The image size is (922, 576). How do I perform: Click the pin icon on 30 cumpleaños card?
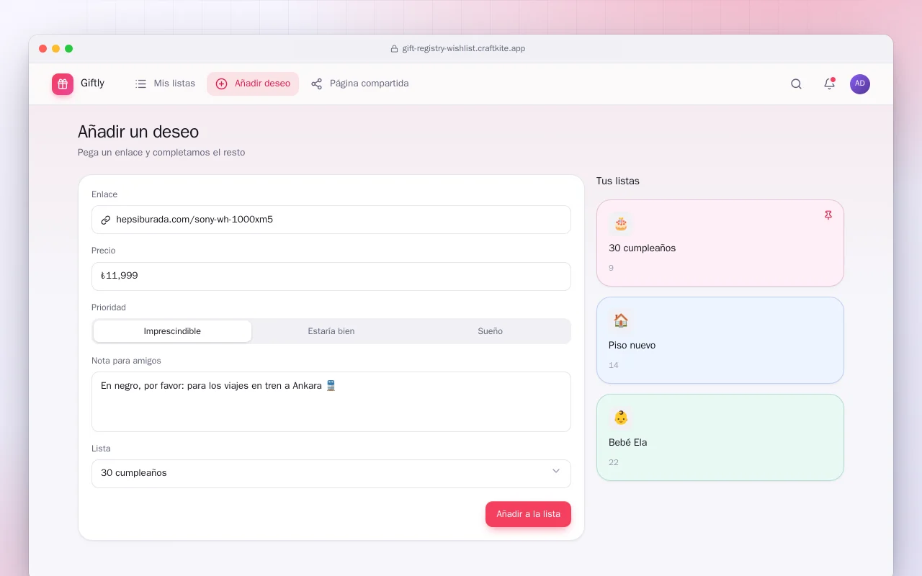[828, 215]
